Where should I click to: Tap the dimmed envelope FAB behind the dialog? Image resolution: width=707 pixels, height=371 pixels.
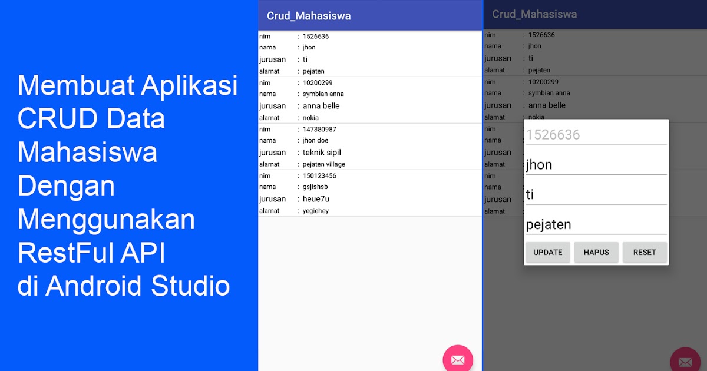[x=685, y=361]
